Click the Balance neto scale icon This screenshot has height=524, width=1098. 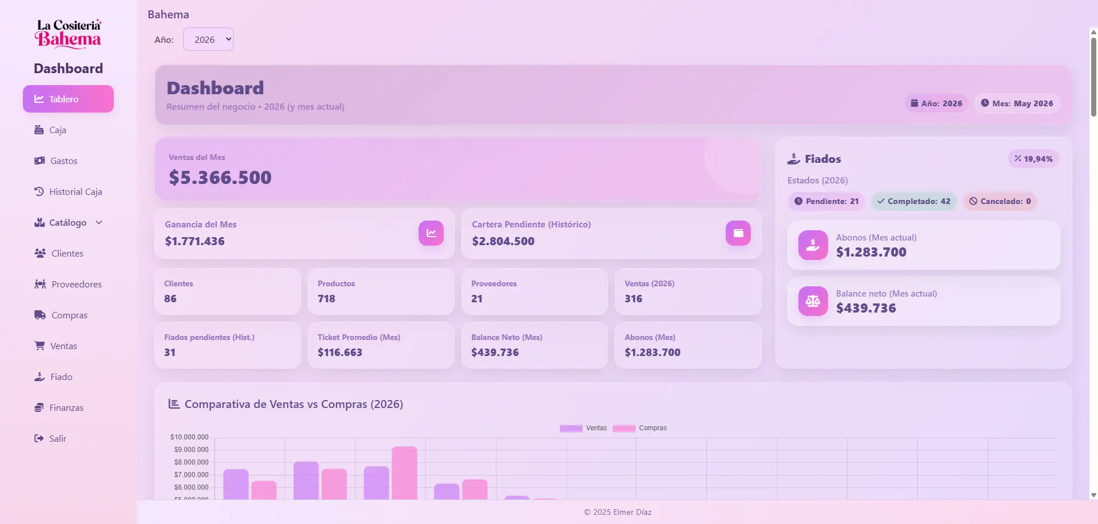click(813, 301)
